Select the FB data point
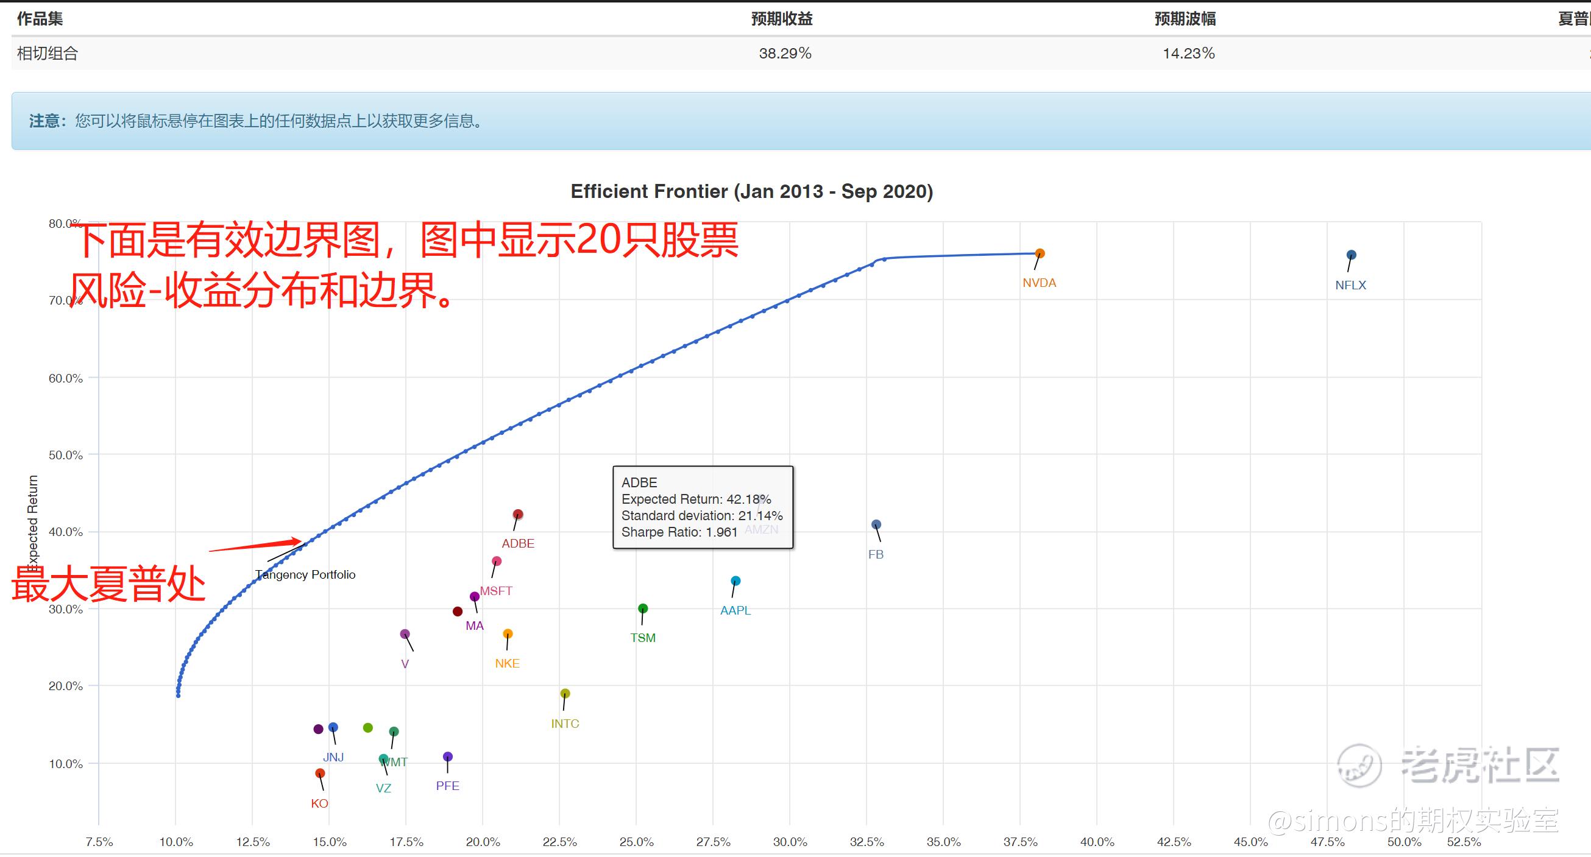 tap(876, 524)
